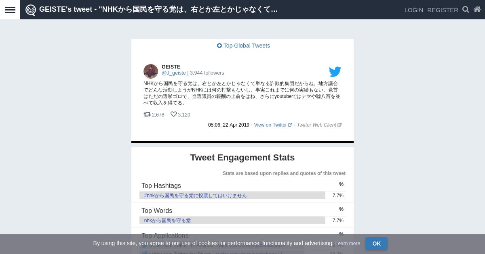Click the Tweet Engagement Stats heading
The width and height of the screenshot is (485, 254).
(x=242, y=158)
